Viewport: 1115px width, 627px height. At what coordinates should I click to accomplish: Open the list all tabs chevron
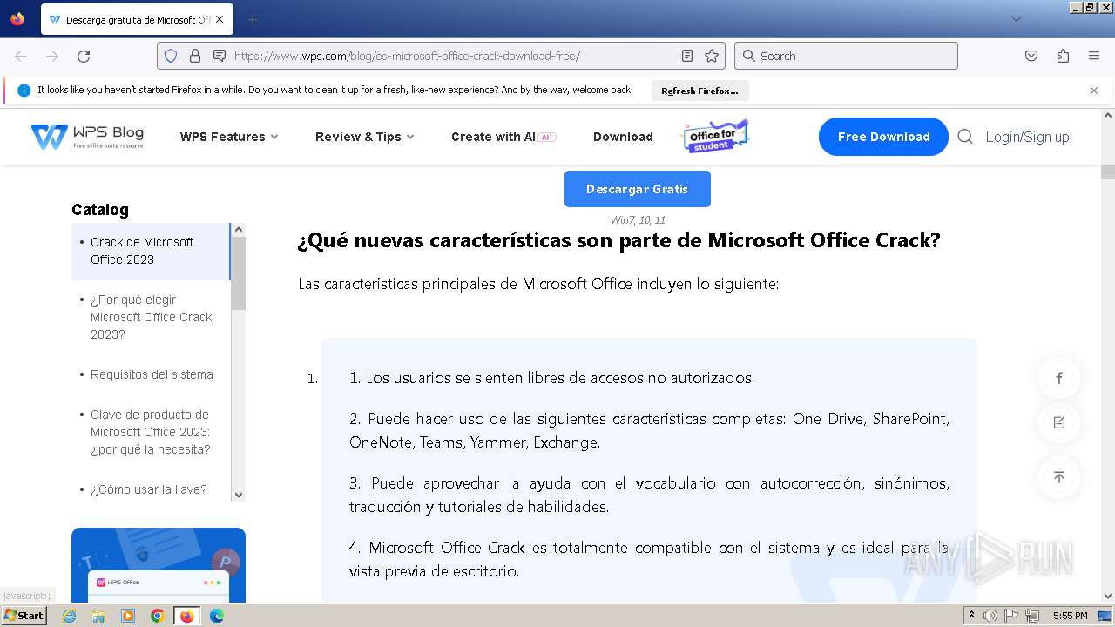(x=1017, y=19)
